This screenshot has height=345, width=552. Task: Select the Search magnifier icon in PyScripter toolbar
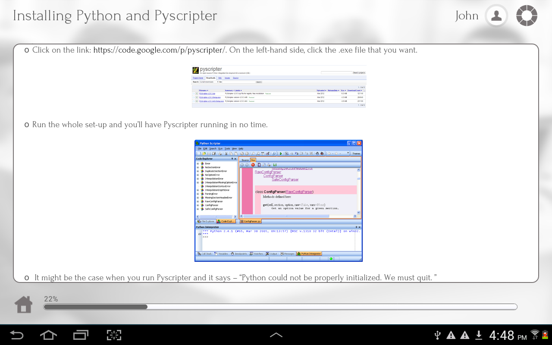pos(254,154)
